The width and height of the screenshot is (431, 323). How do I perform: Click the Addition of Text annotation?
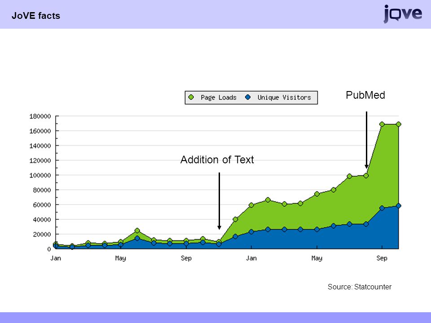[x=217, y=160]
